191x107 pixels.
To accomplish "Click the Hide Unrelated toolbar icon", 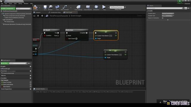I will [64, 7].
